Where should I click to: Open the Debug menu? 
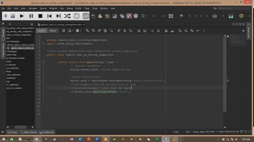pos(70,8)
